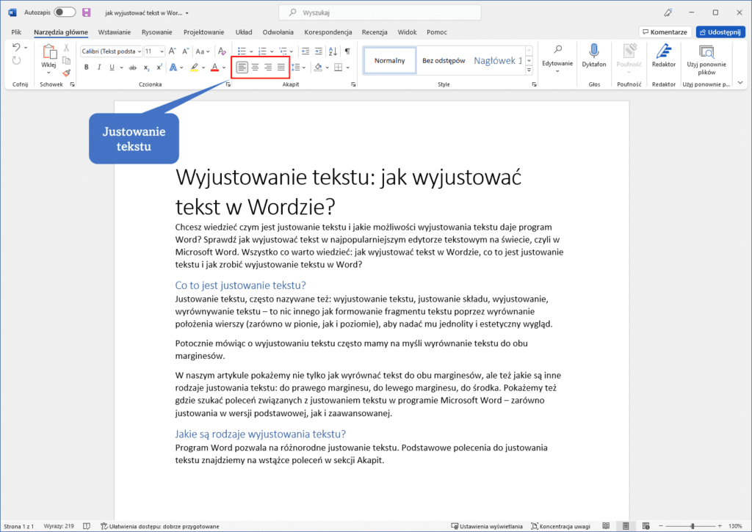
Task: Decrease paragraph indent
Action: click(305, 51)
